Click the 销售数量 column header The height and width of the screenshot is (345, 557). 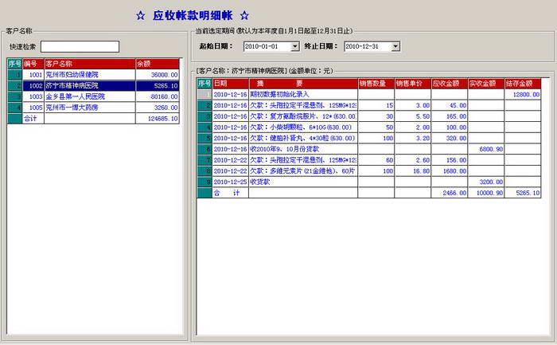pyautogui.click(x=376, y=84)
